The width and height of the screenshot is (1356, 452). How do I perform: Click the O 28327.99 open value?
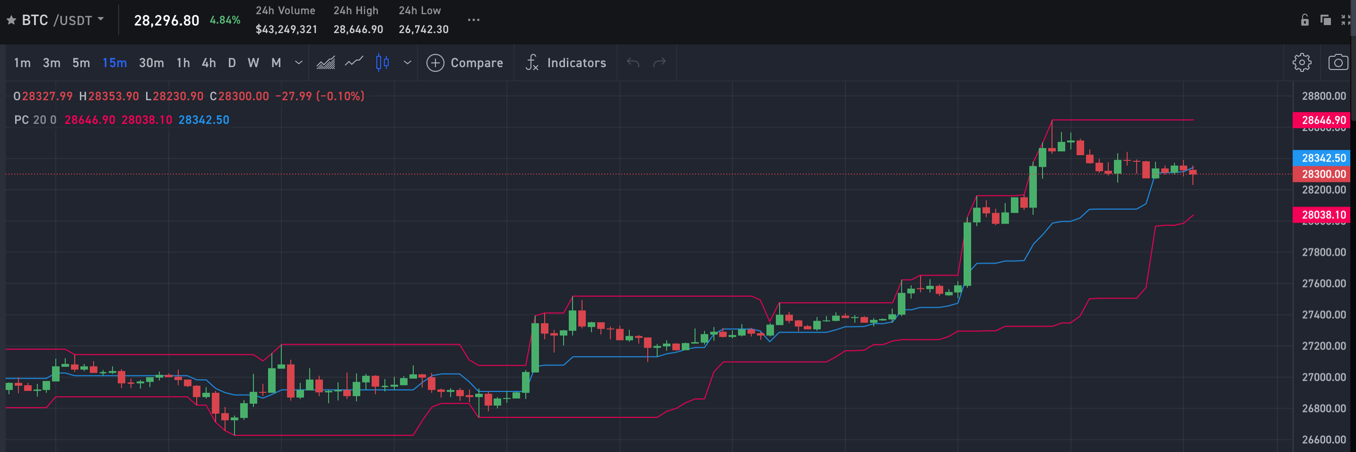(43, 96)
